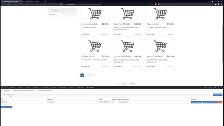Image resolution: width=224 pixels, height=126 pixels.
Task: Delete the pagination selector row
Action: click(219, 102)
